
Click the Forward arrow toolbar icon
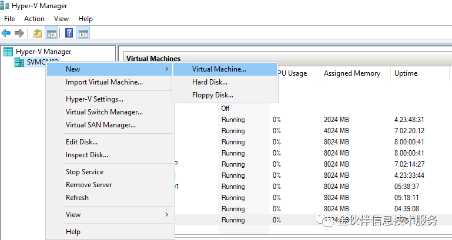click(x=19, y=33)
